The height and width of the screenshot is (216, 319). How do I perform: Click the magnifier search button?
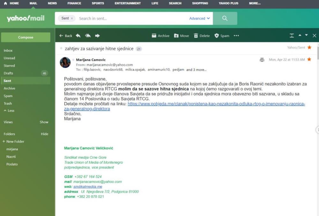(225, 19)
